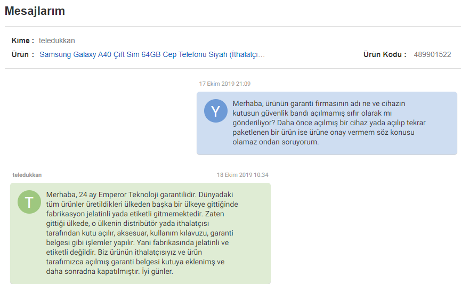Screen dimensions: 461x284
Task: Click the Ürün label
Action: 22,55
